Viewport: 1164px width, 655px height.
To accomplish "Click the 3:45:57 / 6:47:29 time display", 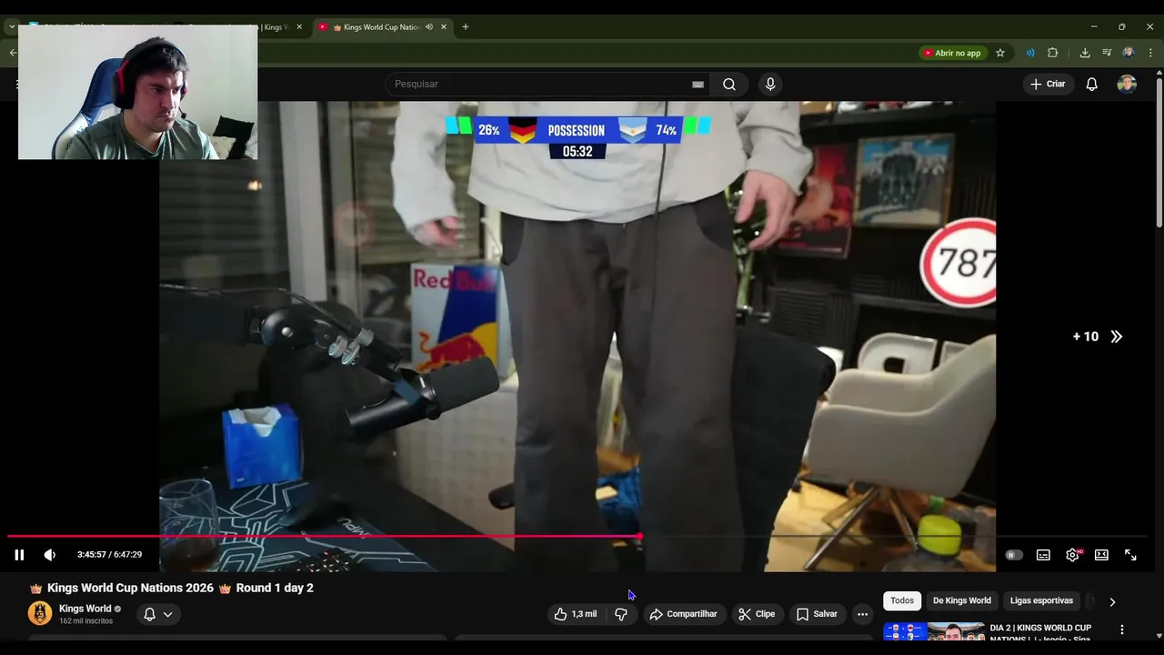I will click(109, 555).
